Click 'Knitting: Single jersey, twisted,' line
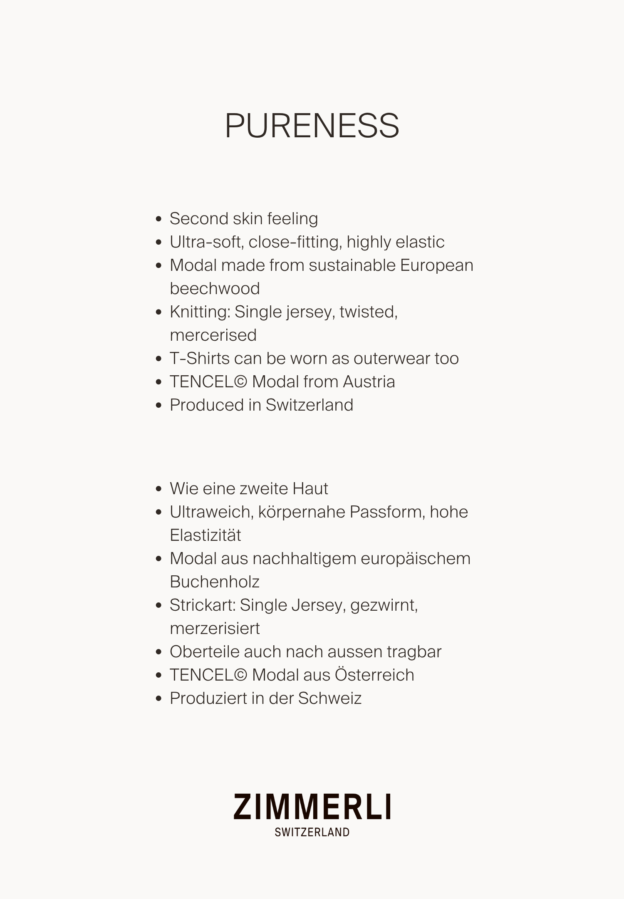The height and width of the screenshot is (899, 624). 284,312
